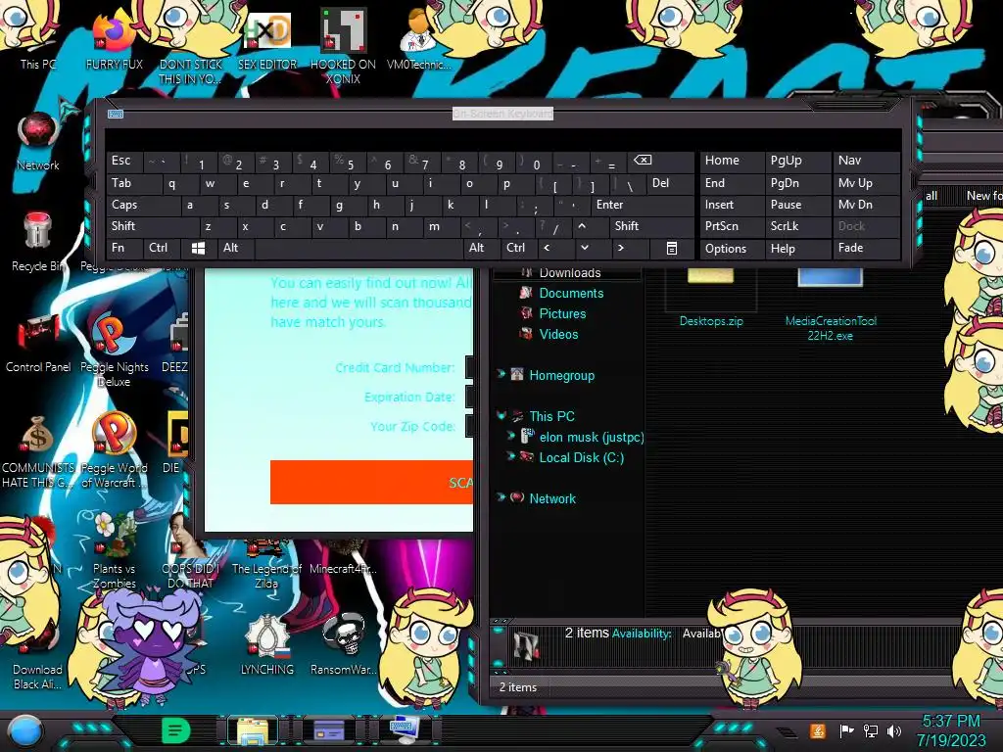
Task: Toggle the right Alt key
Action: coord(482,248)
